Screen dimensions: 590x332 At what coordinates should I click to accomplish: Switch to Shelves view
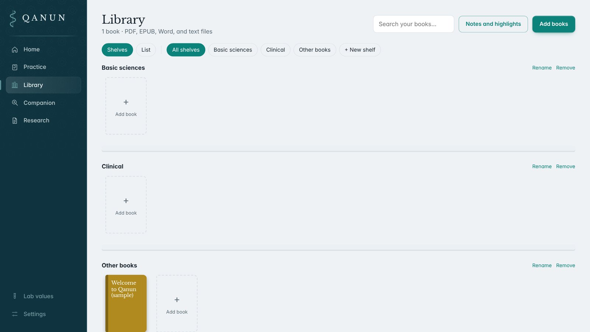[x=117, y=50]
